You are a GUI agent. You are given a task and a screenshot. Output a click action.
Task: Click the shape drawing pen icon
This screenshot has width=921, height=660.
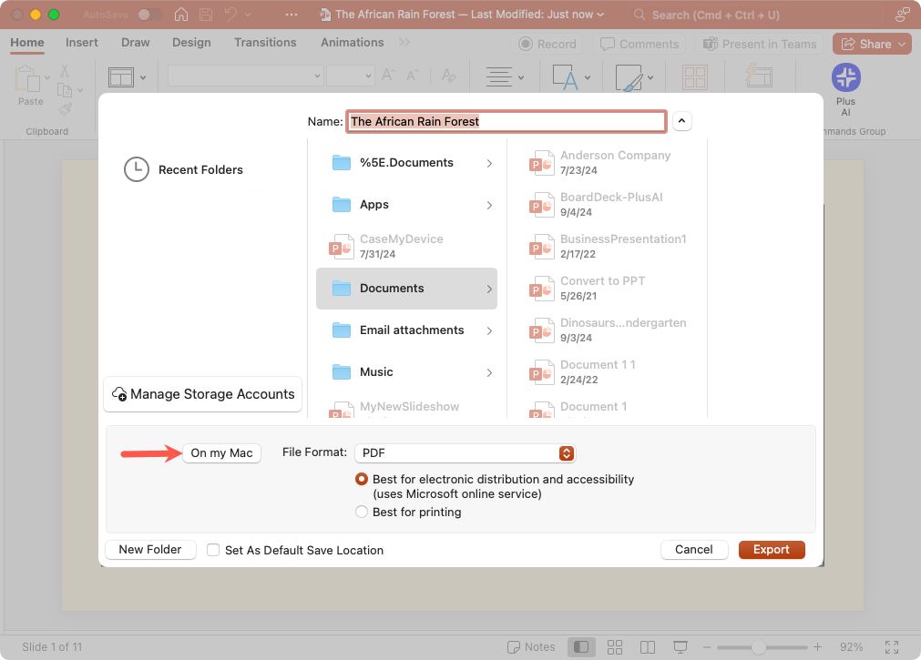point(629,77)
